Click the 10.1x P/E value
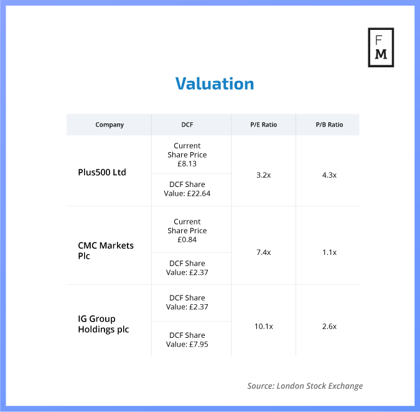 point(264,327)
